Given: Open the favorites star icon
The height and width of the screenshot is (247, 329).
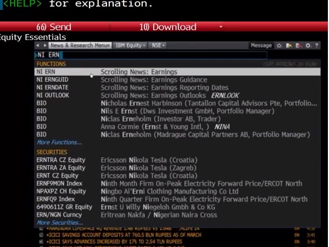Looking at the screenshot, I should pyautogui.click(x=279, y=46).
